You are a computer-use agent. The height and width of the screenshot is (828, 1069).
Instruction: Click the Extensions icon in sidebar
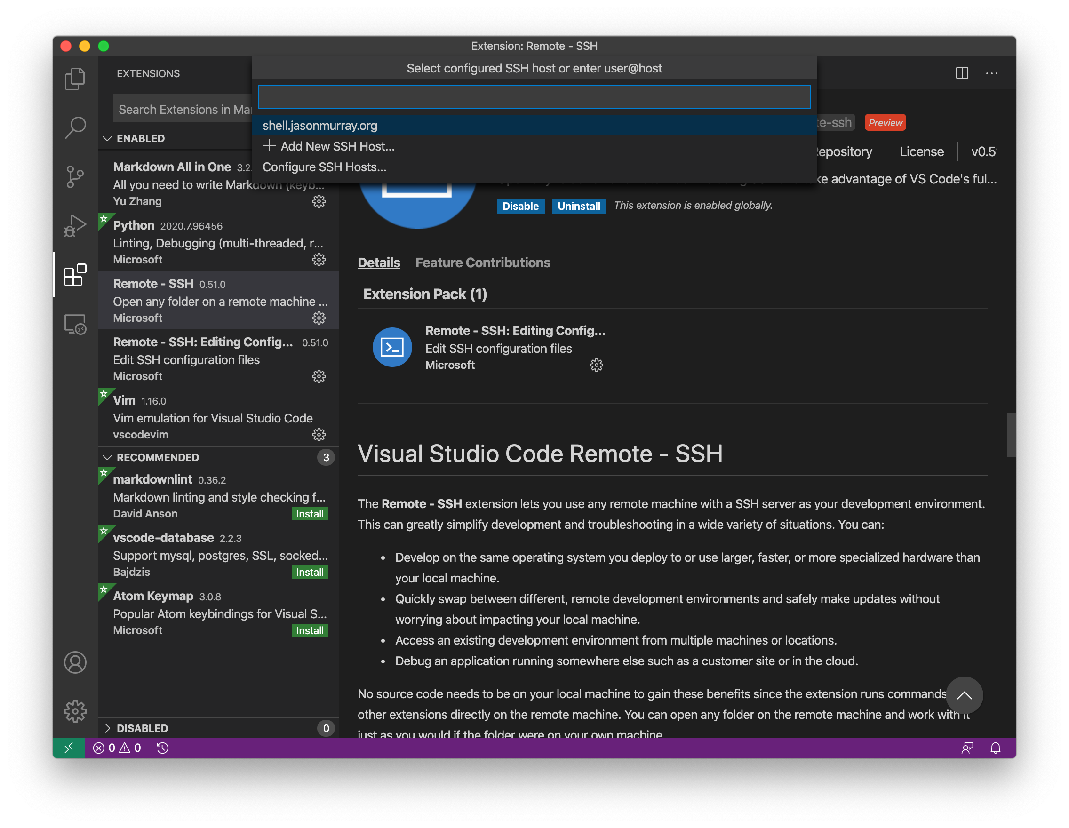click(74, 273)
